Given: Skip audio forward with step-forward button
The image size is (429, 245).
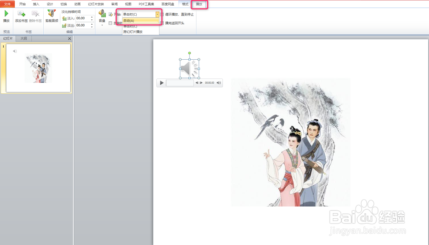Looking at the screenshot, I should pos(201,83).
